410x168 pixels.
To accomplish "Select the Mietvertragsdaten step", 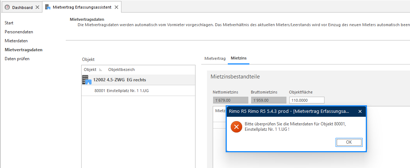I will [24, 50].
